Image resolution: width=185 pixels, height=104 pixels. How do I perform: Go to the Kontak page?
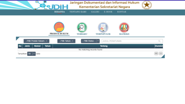[x=122, y=12]
